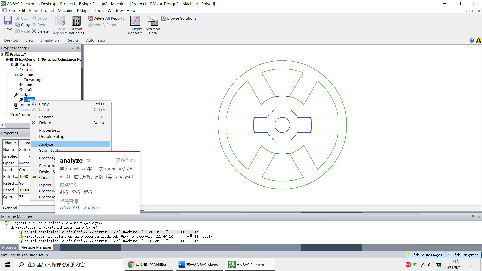Open the Output Variables dialog
This screenshot has height=271, width=482.
click(76, 25)
